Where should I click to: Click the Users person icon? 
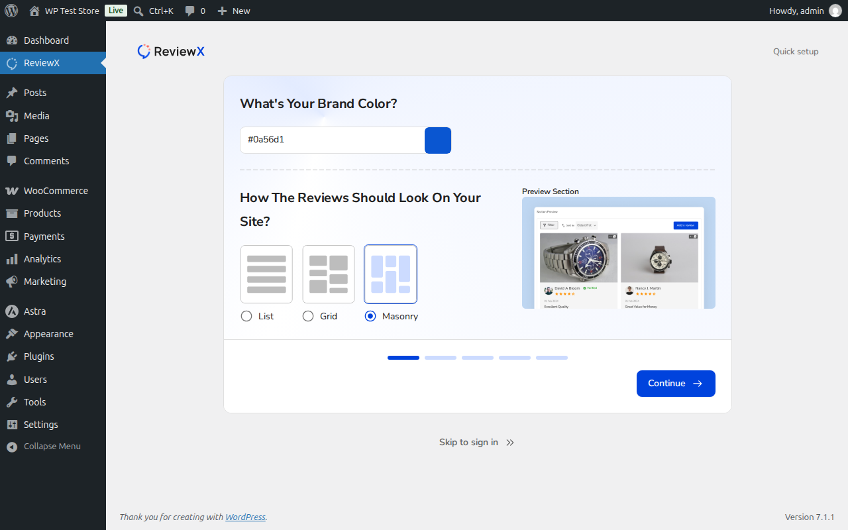coord(12,380)
